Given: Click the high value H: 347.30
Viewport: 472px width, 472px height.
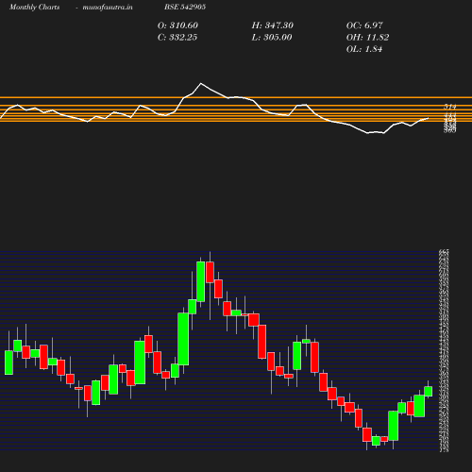Looking at the screenshot, I should (273, 25).
